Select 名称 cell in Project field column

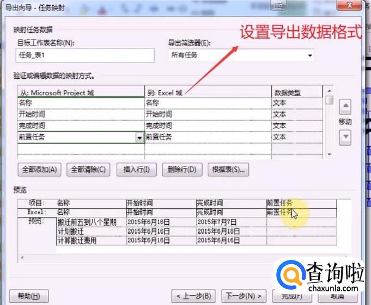click(81, 103)
